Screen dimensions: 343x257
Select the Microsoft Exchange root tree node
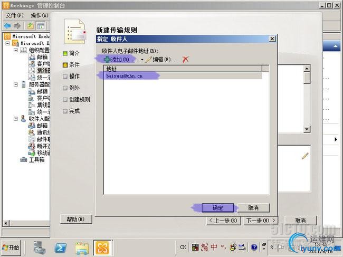pyautogui.click(x=27, y=36)
